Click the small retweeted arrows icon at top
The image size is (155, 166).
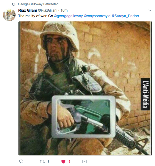point(14,4)
